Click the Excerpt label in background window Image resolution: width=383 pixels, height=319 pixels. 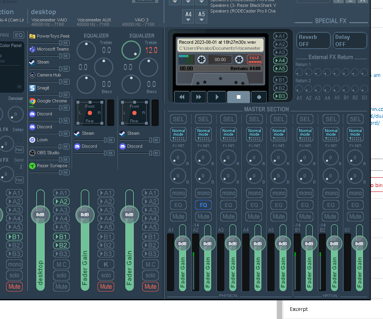coord(299,309)
